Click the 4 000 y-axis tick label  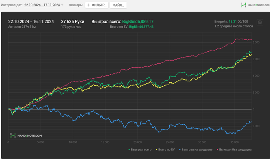coord(256,76)
